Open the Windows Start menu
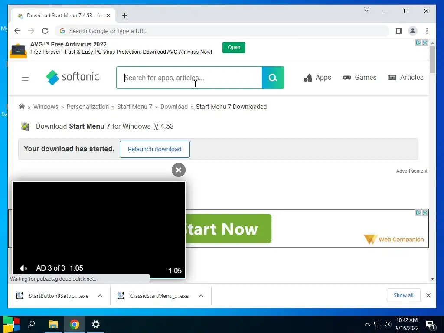 (x=11, y=324)
